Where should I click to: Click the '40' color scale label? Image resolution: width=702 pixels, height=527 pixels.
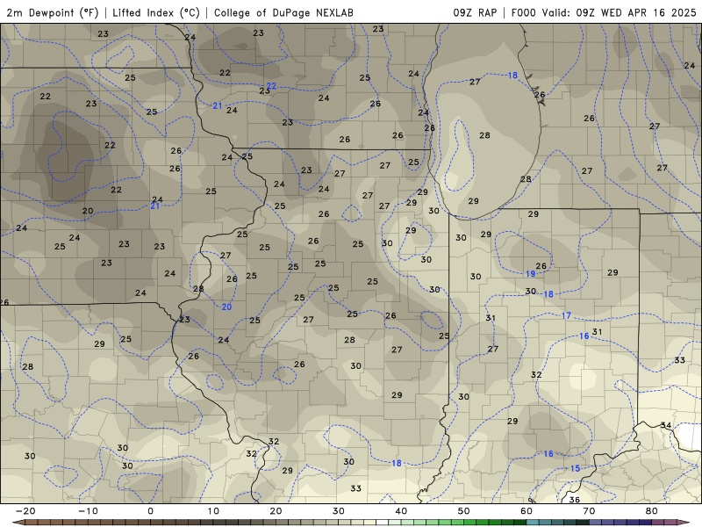click(401, 511)
